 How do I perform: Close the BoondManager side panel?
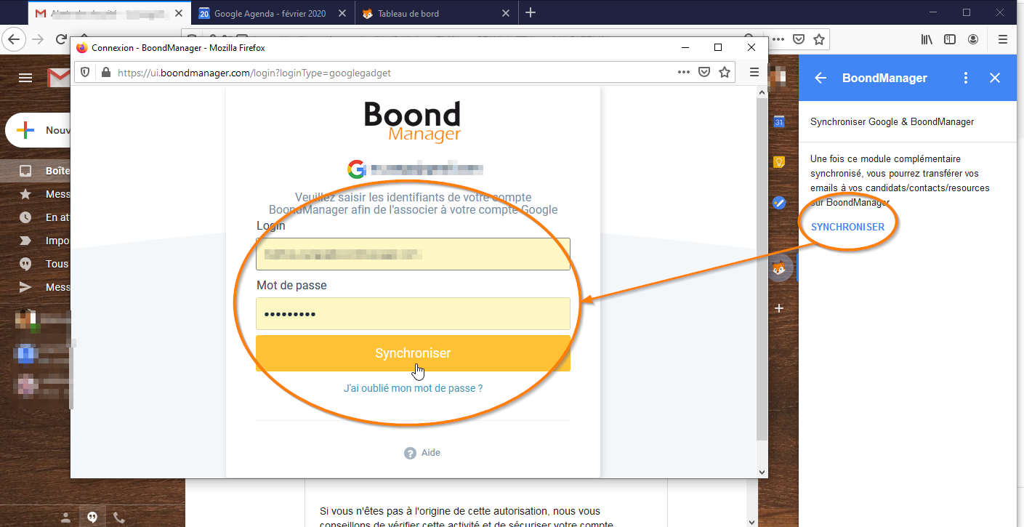[995, 78]
